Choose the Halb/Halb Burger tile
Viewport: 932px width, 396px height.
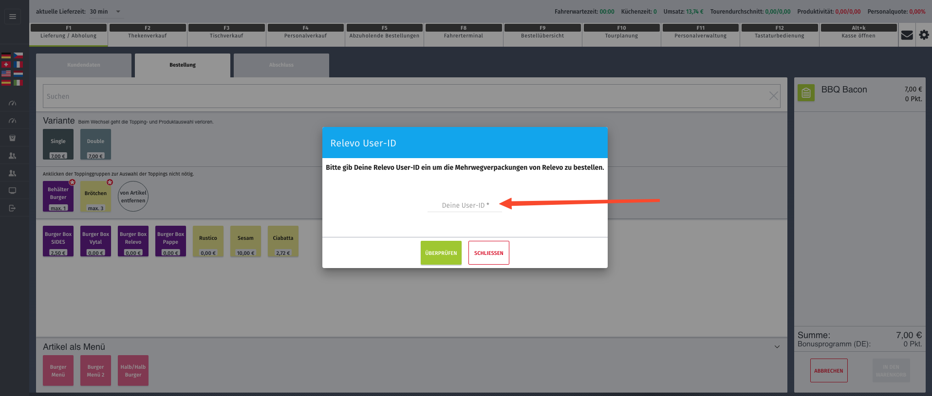133,371
